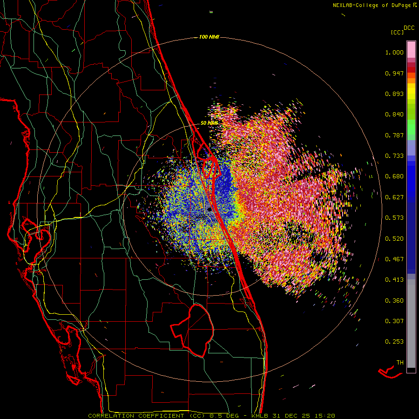Click the 50 NMI range ring label
The height and width of the screenshot is (419, 419).
point(209,123)
